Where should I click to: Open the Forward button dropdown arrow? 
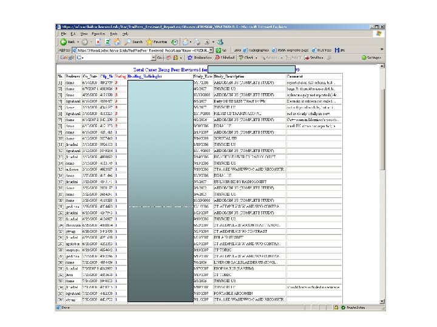(91, 42)
